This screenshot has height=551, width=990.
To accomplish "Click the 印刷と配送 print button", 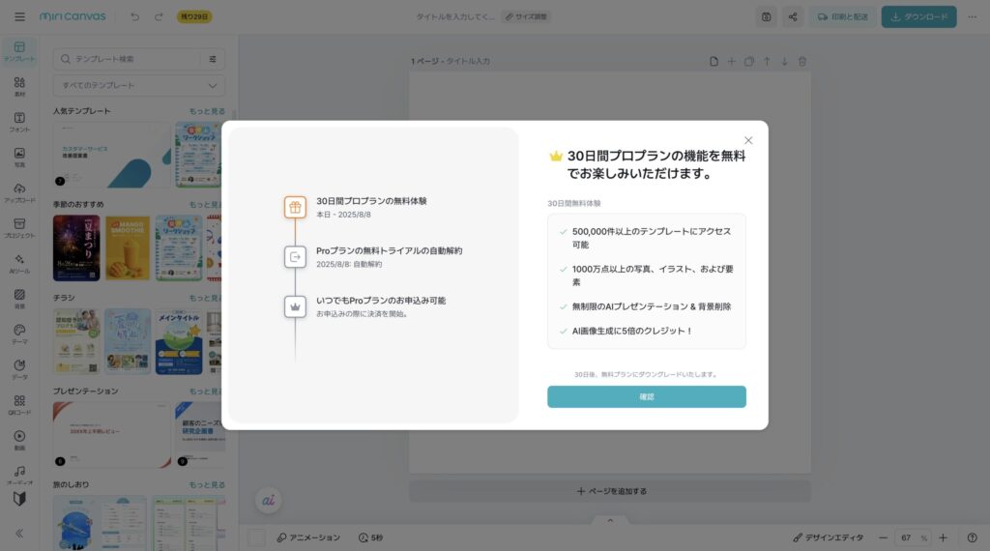I will coord(843,17).
